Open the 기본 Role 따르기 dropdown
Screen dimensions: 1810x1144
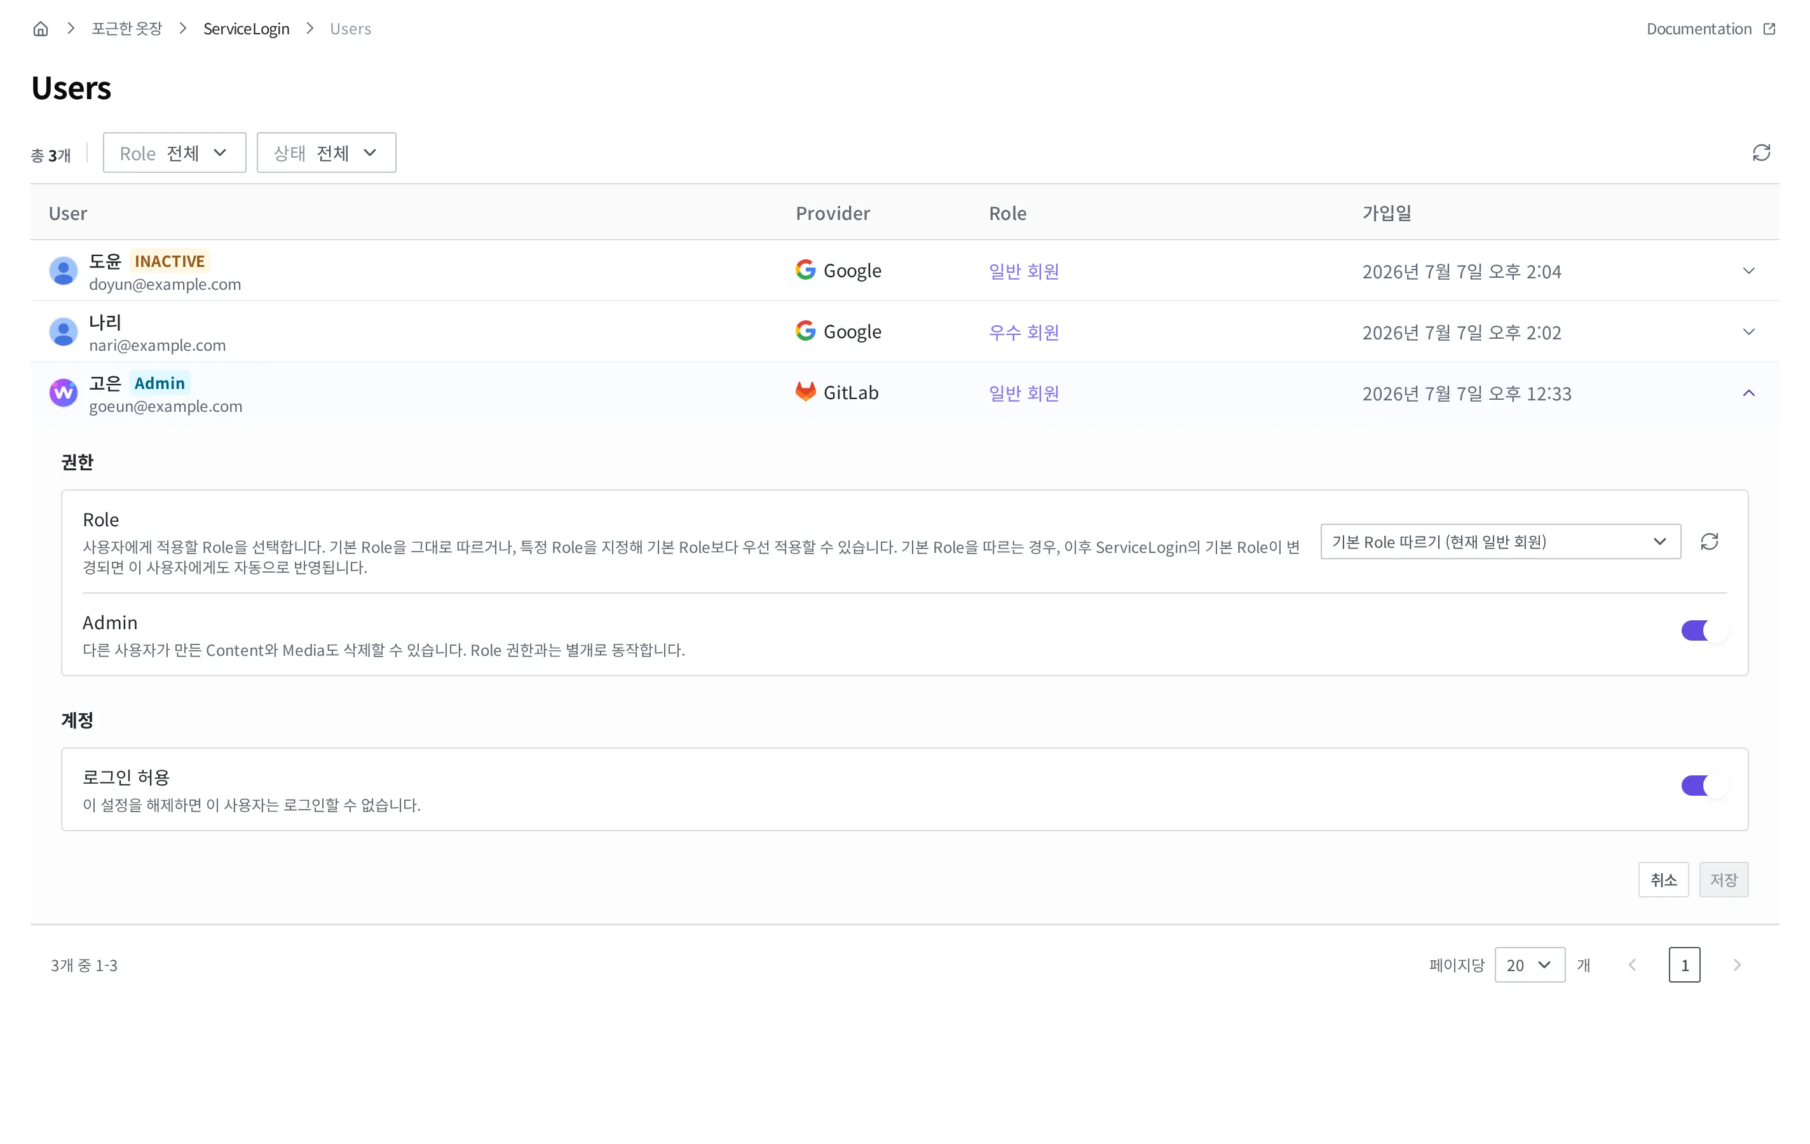click(x=1500, y=541)
